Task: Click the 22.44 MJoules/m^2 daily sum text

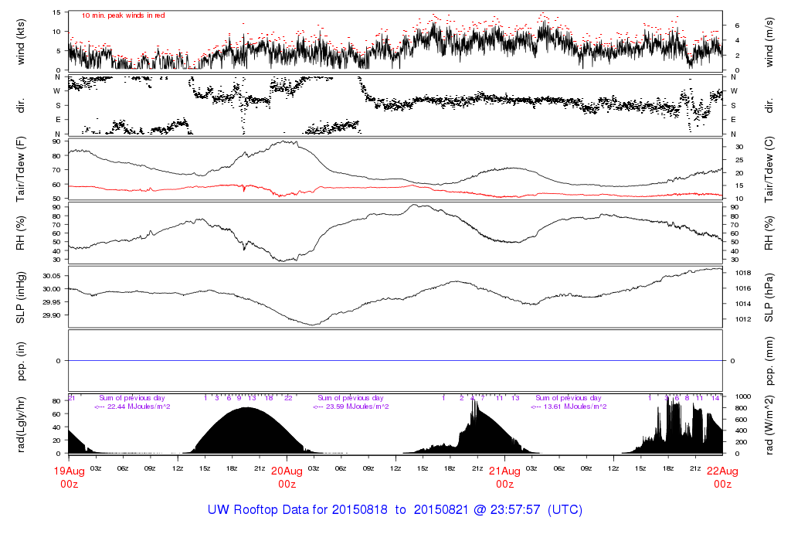Action: [x=132, y=407]
